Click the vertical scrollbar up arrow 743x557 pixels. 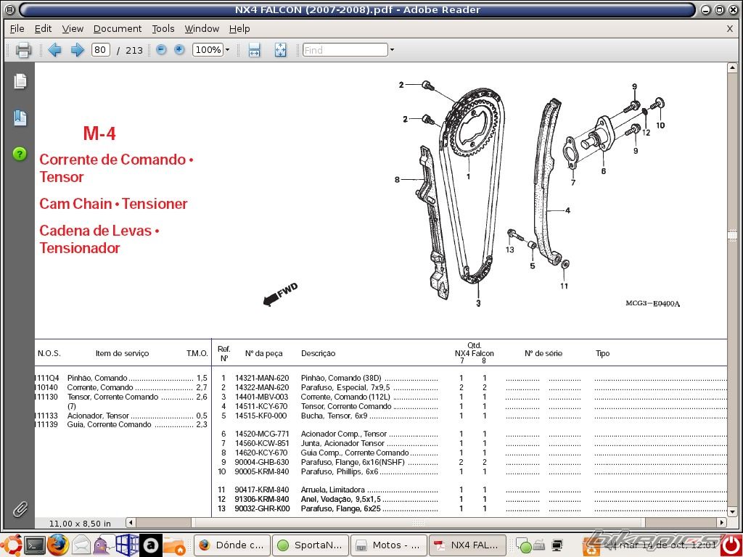732,67
